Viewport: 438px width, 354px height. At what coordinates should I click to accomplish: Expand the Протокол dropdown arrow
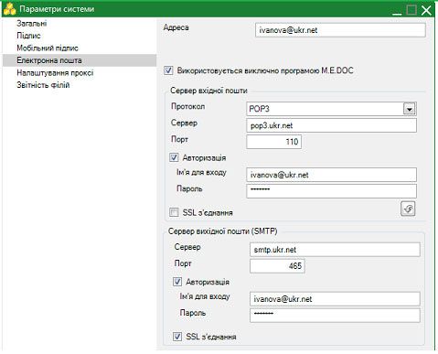(410, 109)
